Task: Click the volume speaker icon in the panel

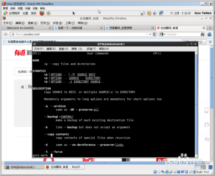Action: tap(155, 13)
